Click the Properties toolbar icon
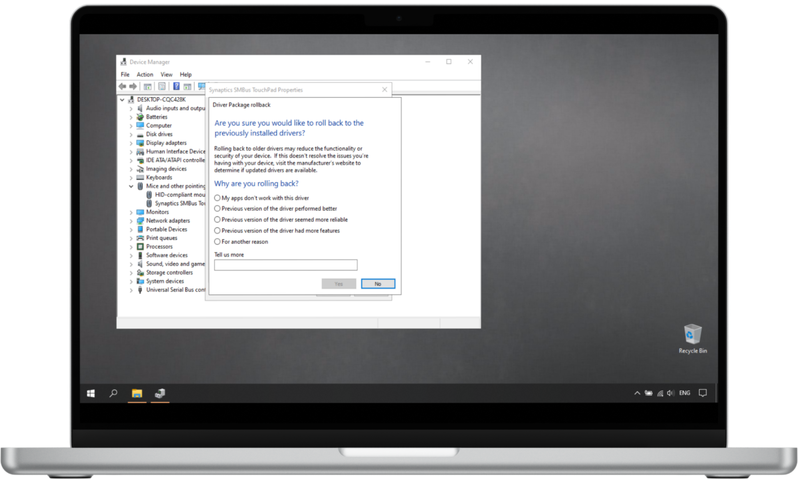Screen dimensions: 798x479 coord(162,86)
